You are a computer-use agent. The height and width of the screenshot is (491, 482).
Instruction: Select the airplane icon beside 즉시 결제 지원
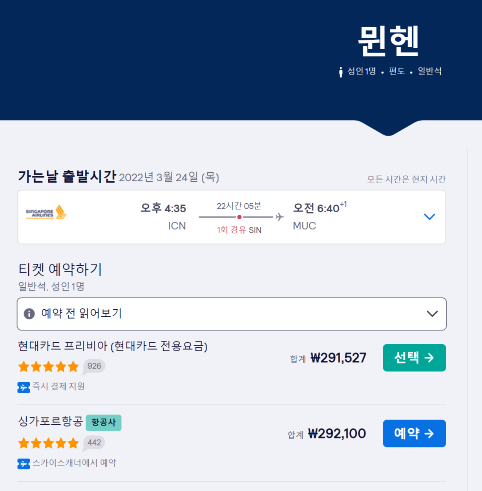24,387
